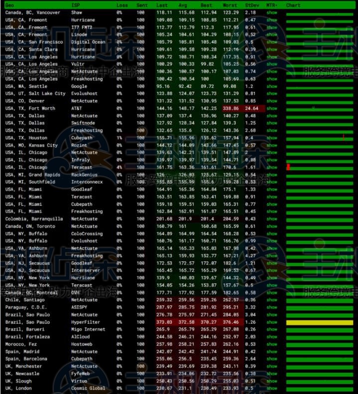Image resolution: width=358 pixels, height=394 pixels.
Task: Sort the table by Avg column
Action: tap(183, 5)
